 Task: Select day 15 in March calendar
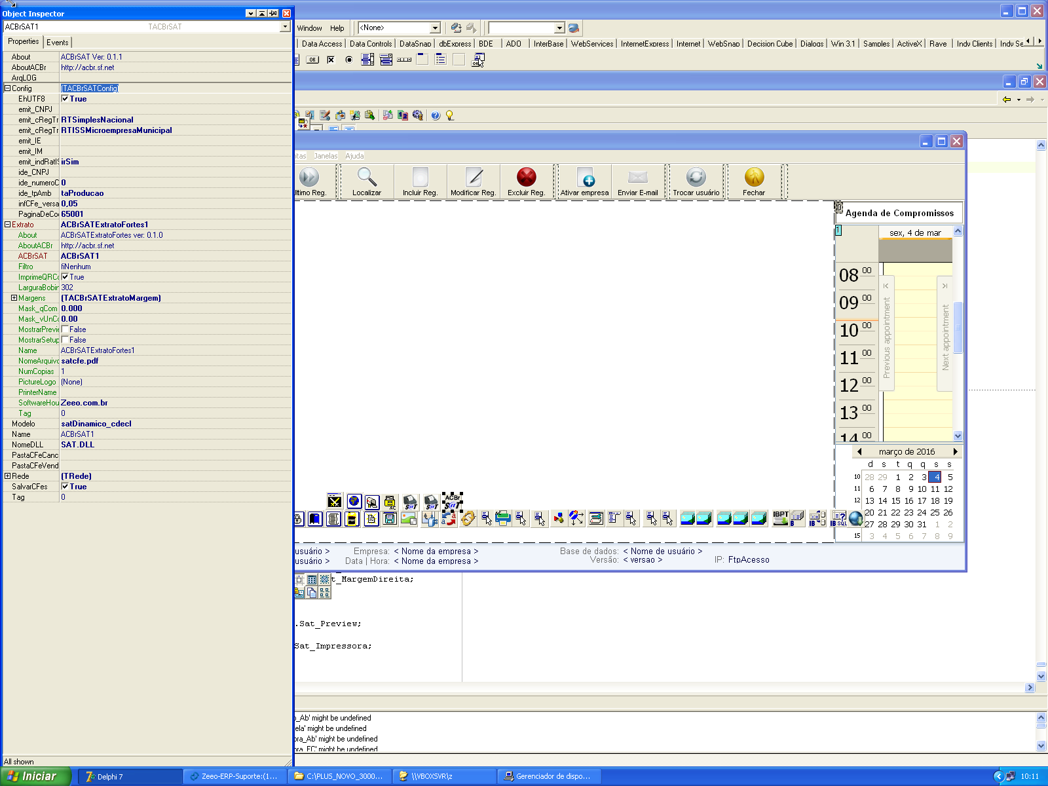click(x=896, y=501)
